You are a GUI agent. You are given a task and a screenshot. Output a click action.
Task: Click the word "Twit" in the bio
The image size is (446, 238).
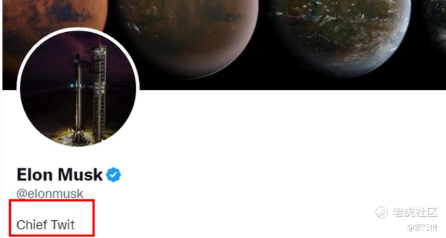pyautogui.click(x=63, y=225)
